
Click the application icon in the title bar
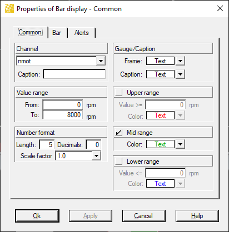[9, 8]
